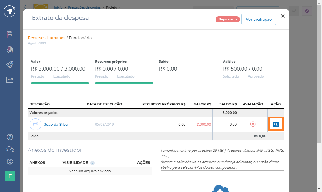Click the Ver avaliação button
Screen dimensions: 322x192
[258, 19]
